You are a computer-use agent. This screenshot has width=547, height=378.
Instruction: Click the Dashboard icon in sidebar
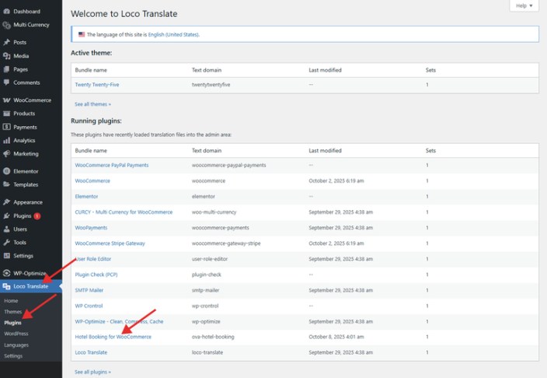click(6, 11)
